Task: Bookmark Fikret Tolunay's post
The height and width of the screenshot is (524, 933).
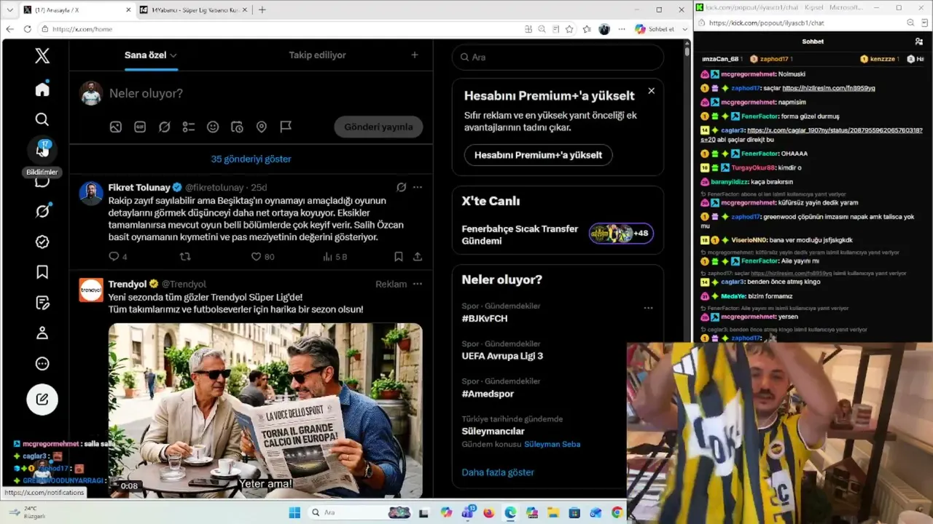Action: click(x=399, y=256)
